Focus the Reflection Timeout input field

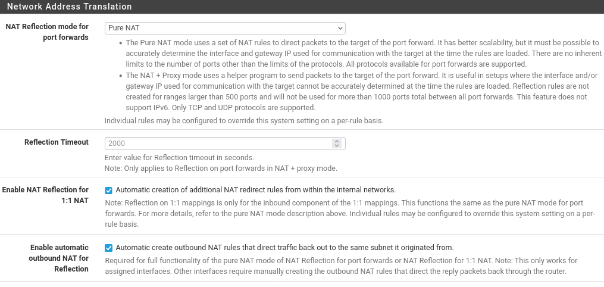tap(218, 143)
